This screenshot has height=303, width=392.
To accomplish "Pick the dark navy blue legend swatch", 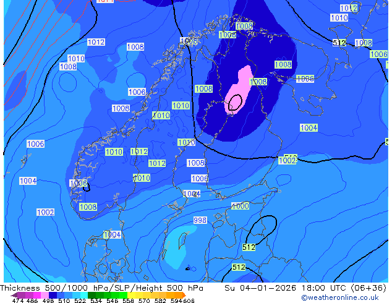I will point(53,295).
